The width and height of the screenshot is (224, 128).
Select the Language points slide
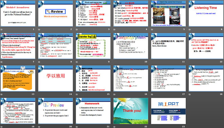(x=131, y=46)
